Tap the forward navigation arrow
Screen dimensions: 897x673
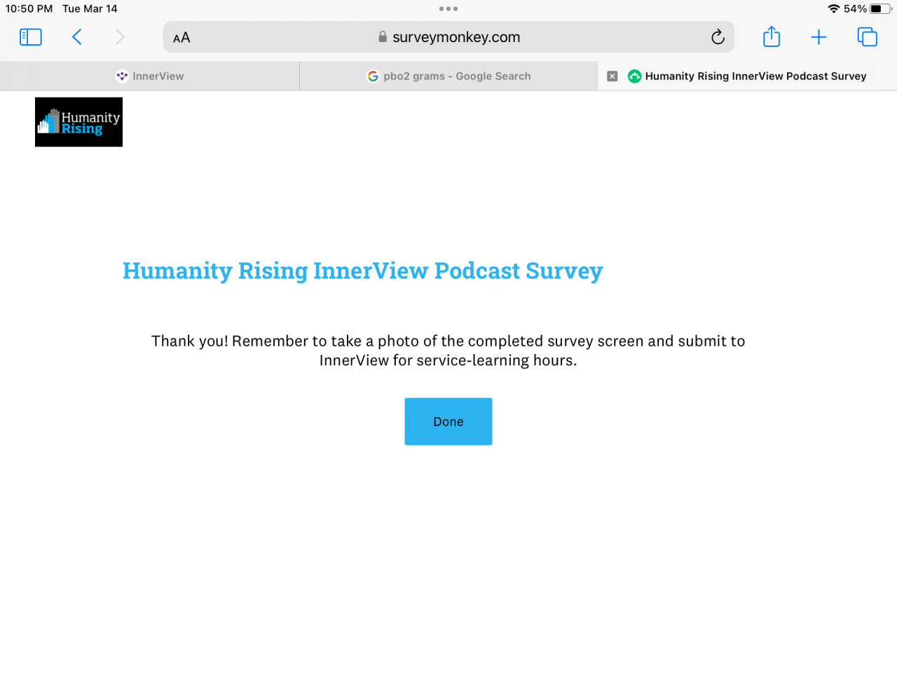(x=120, y=37)
